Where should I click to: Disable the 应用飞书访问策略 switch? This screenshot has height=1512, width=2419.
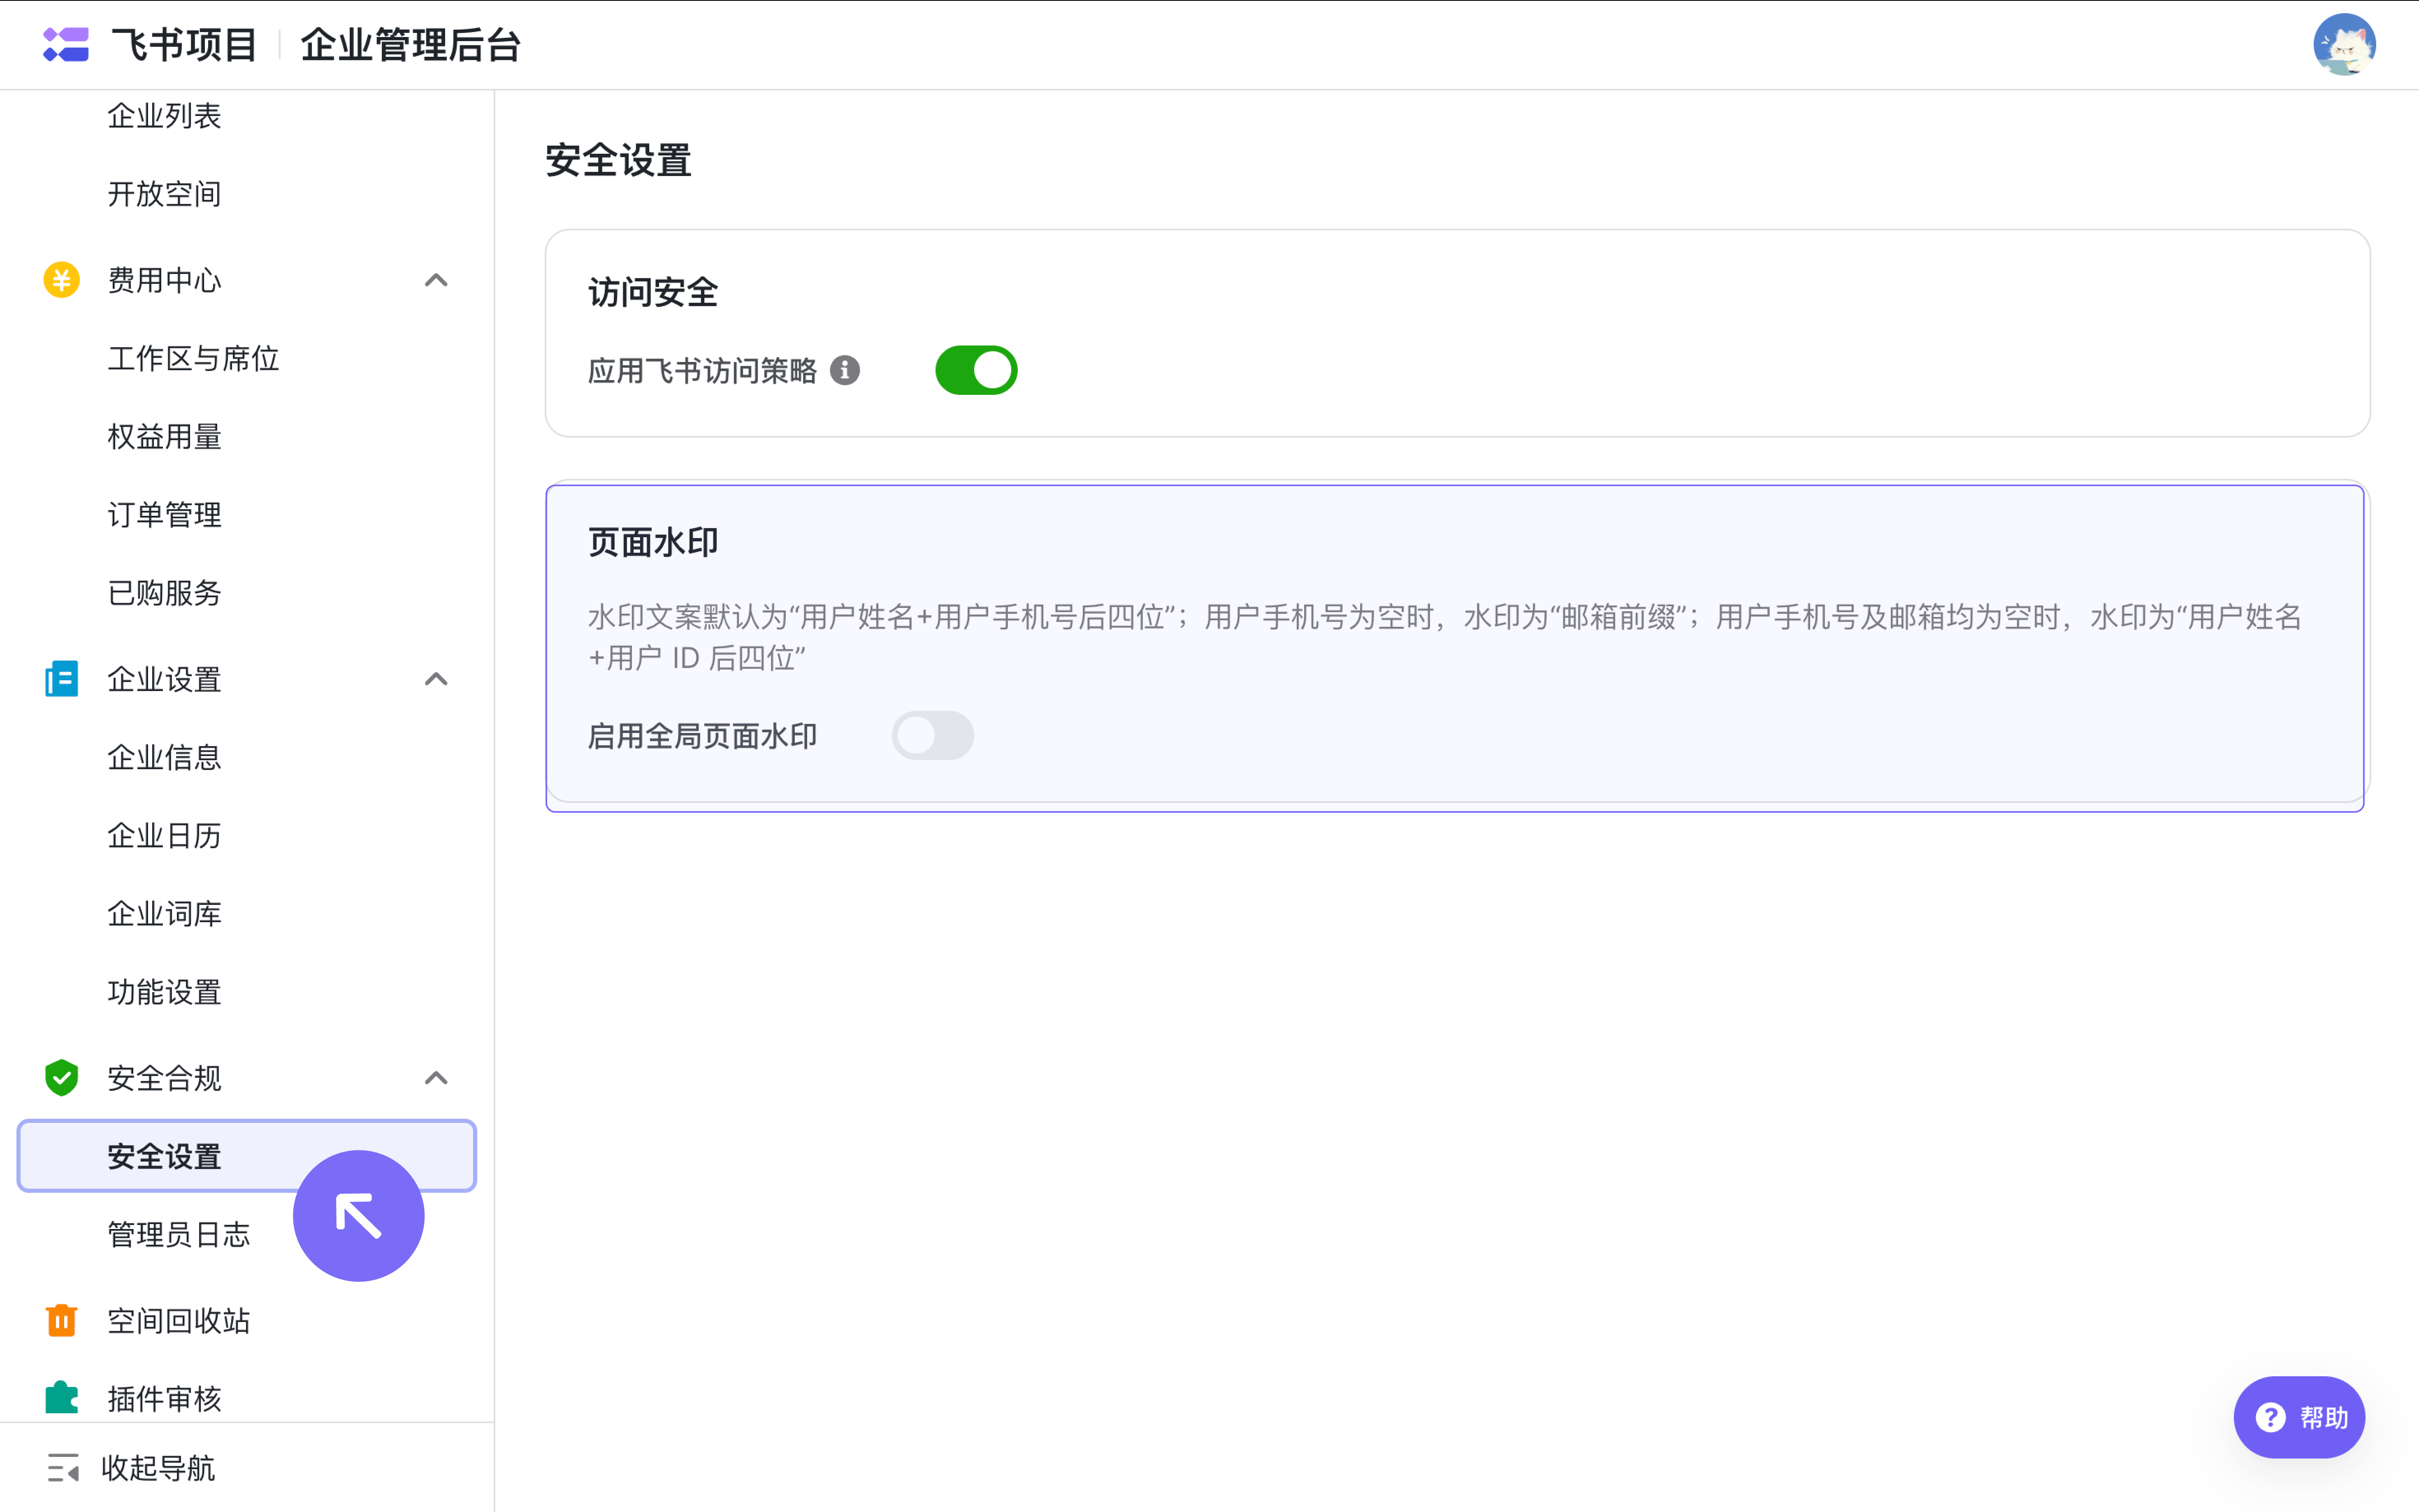click(x=976, y=371)
